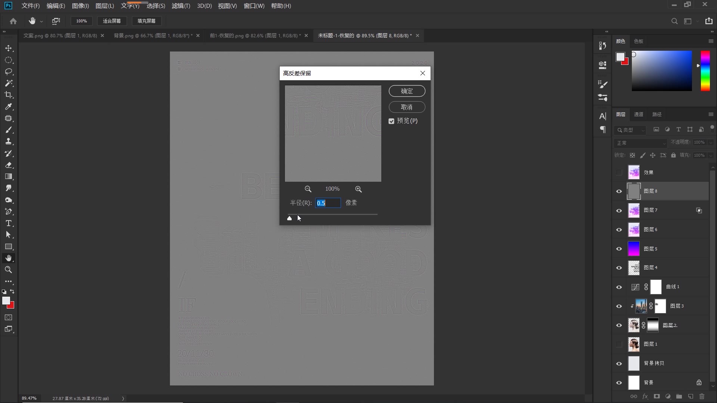Select the Horizontal Type tool
Viewport: 717px width, 403px height.
[9, 223]
